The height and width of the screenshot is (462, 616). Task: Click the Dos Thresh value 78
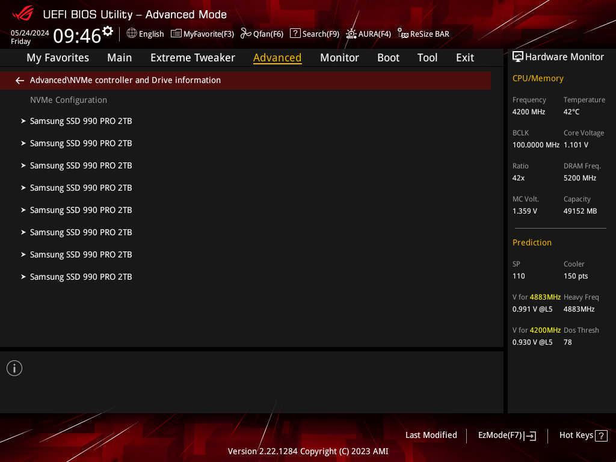click(x=568, y=342)
